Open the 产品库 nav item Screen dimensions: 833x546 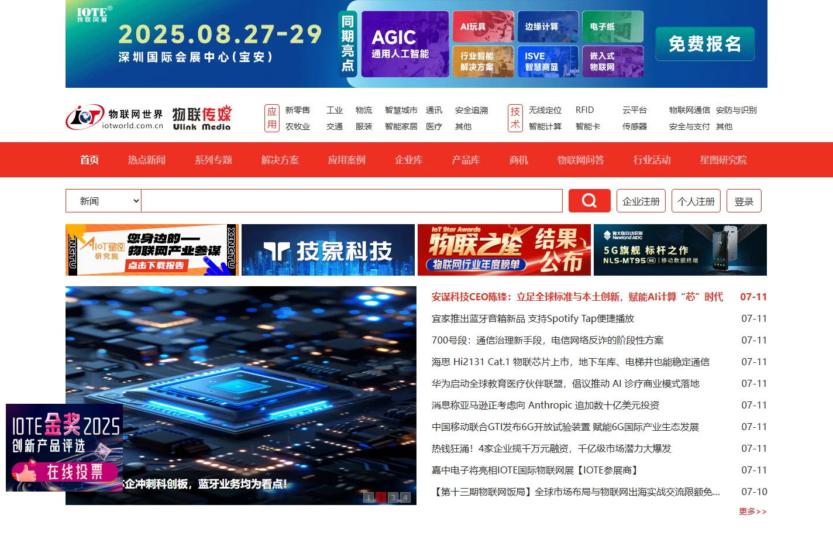[x=466, y=160]
